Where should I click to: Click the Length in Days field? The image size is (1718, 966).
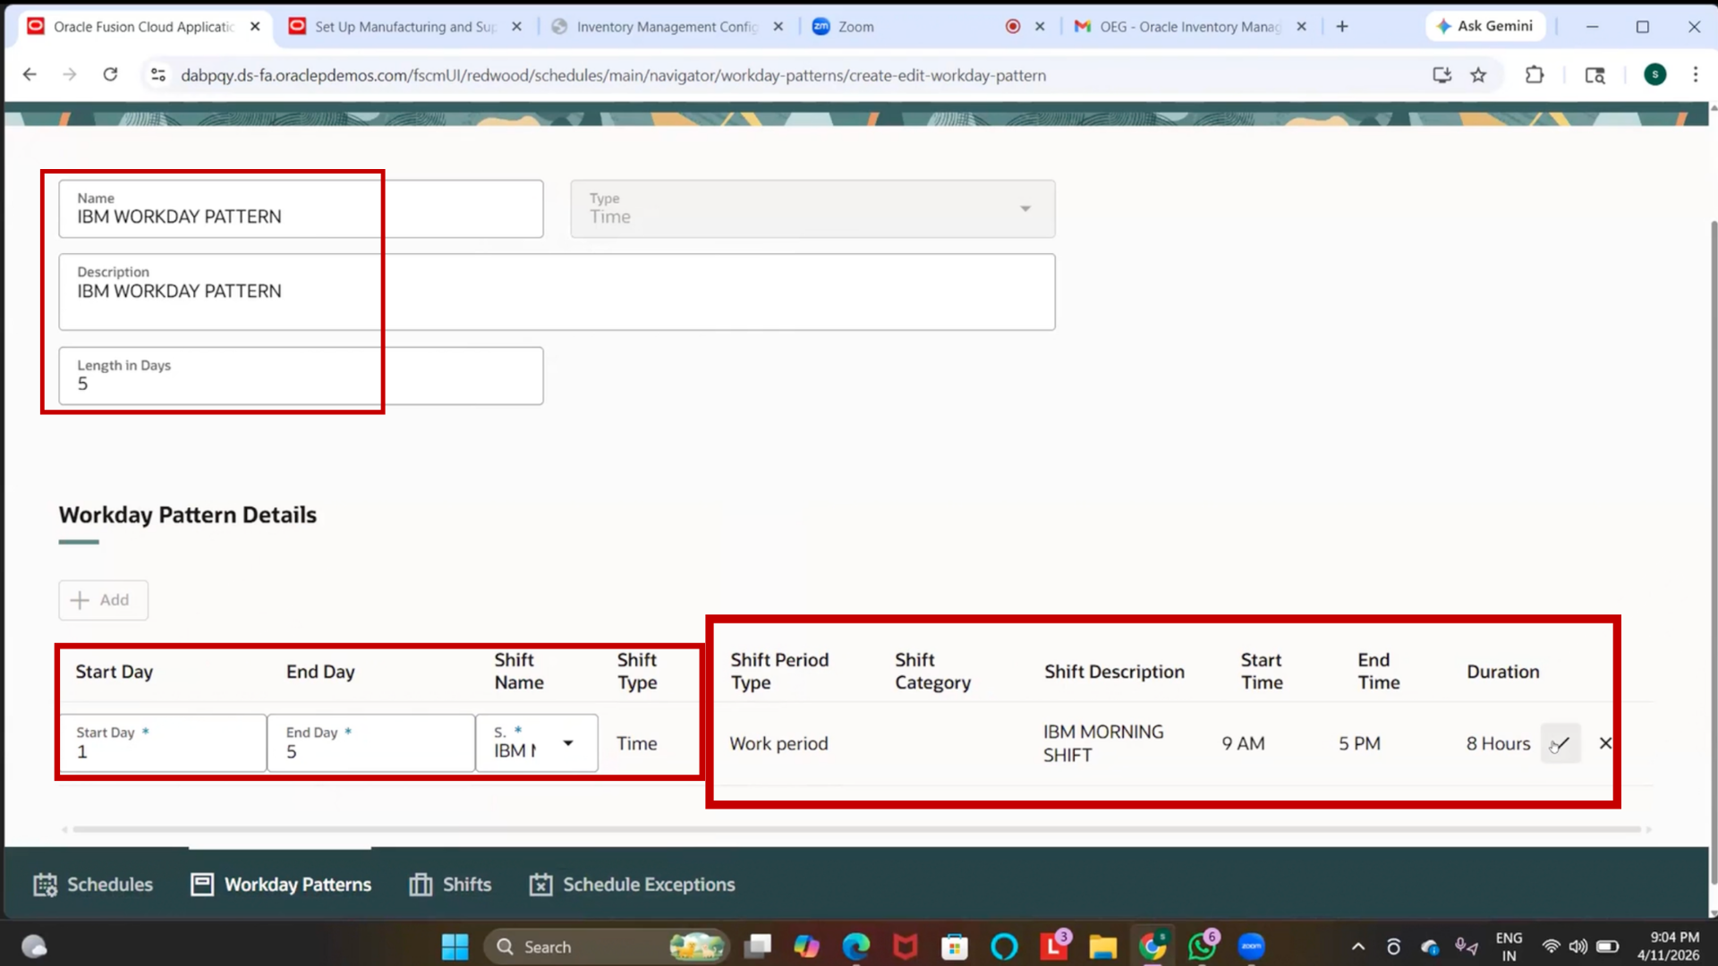click(x=301, y=376)
